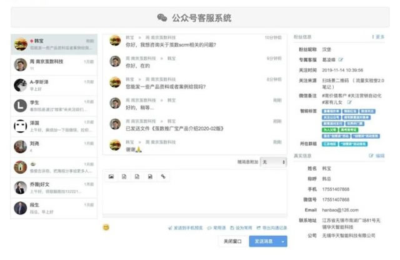Click 编辑 link in 真实信息 header
The width and height of the screenshot is (400, 260).
click(377, 156)
